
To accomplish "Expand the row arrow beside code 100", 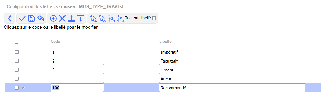I will pyautogui.click(x=23, y=88).
